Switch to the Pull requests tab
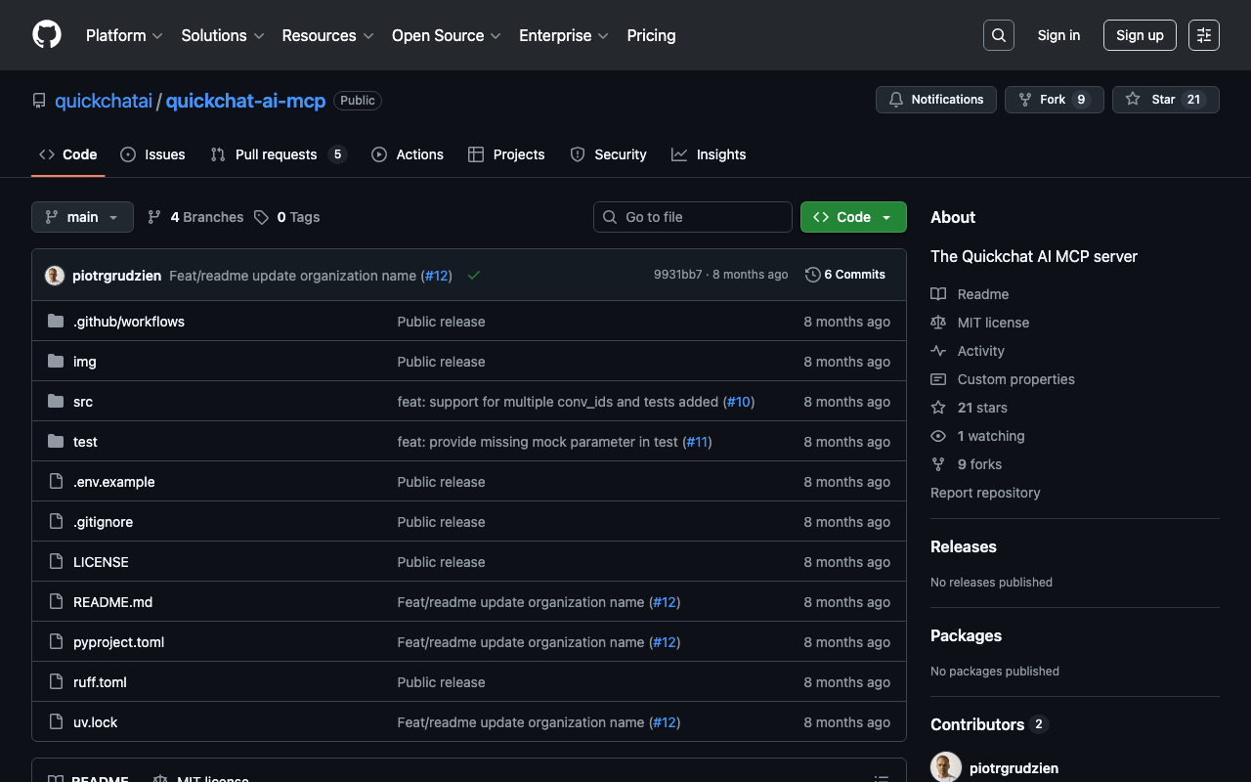The image size is (1251, 782). (276, 154)
